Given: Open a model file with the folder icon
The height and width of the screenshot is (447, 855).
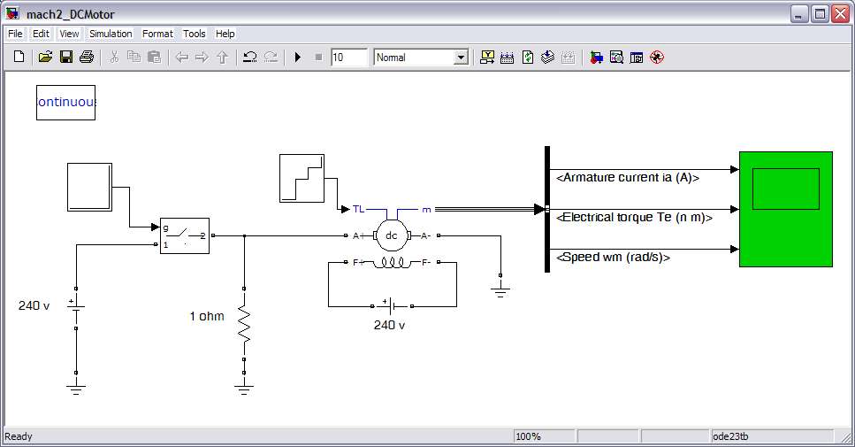Looking at the screenshot, I should pos(46,58).
